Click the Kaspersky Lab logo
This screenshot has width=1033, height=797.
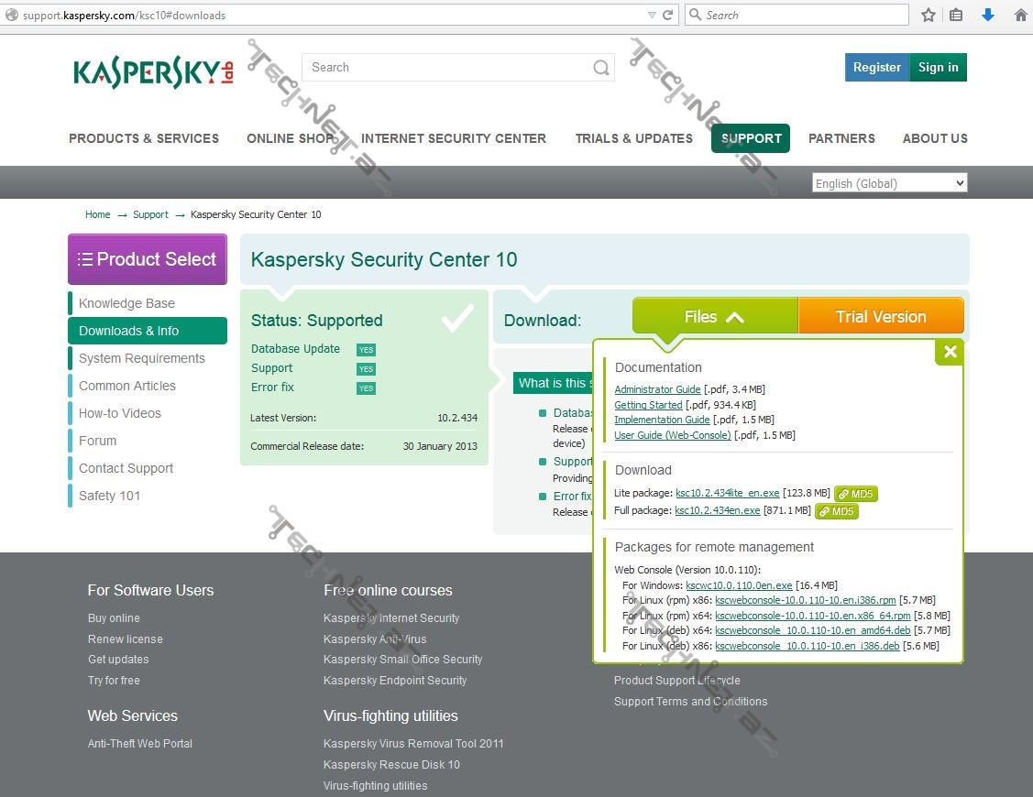click(x=153, y=72)
